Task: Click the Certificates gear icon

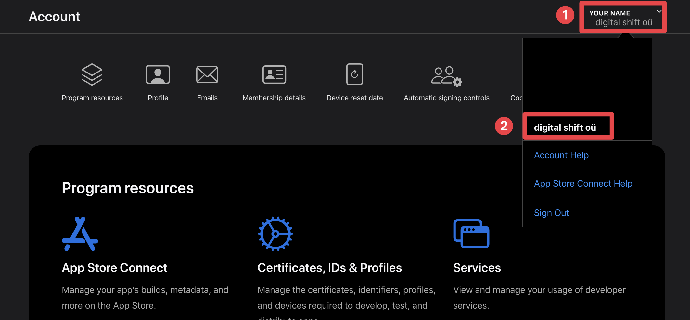Action: coord(275,234)
